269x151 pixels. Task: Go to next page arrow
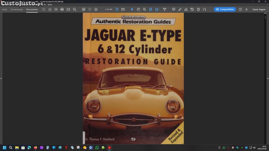click(x=96, y=9)
